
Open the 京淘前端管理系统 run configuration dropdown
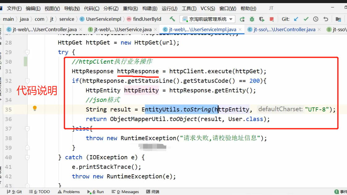(207, 19)
